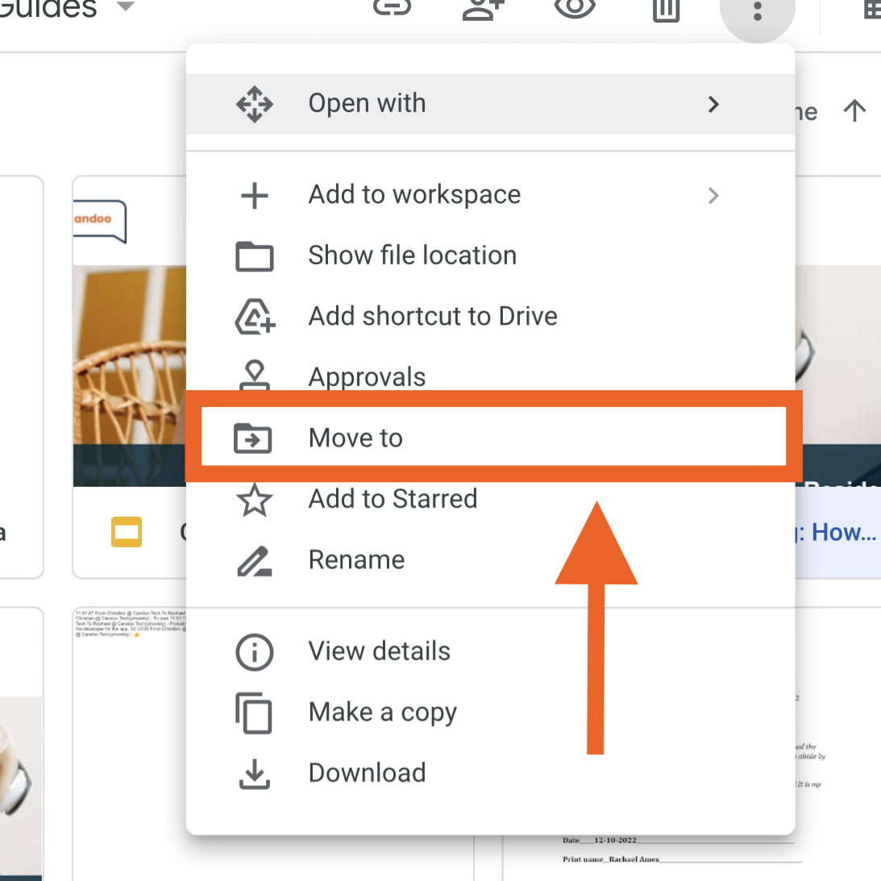The width and height of the screenshot is (881, 881).
Task: Click the Drive shortcut plus icon
Action: point(255,317)
